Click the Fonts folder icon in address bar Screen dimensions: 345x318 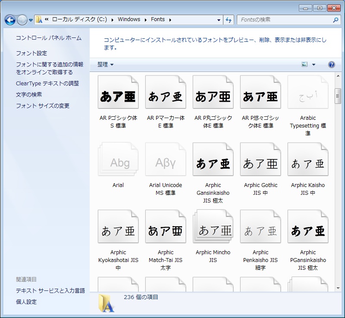pyautogui.click(x=39, y=20)
